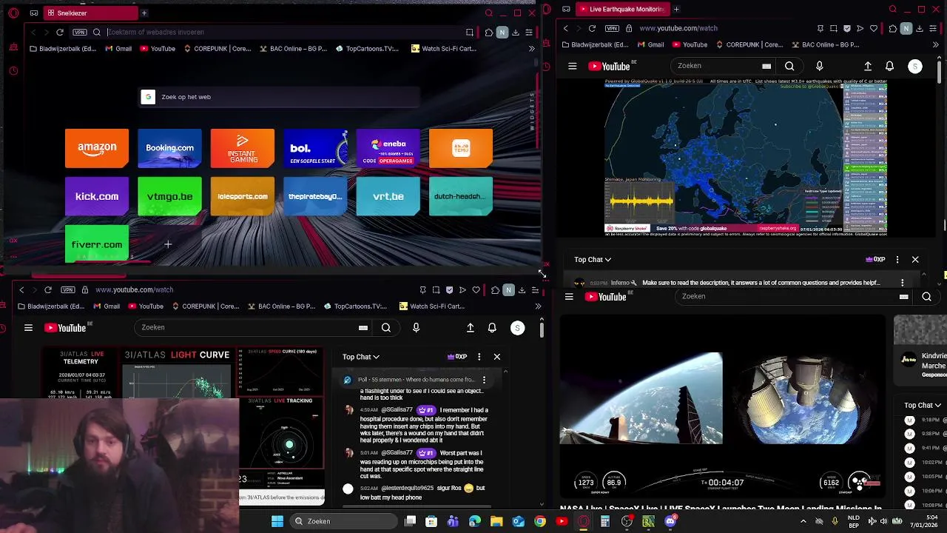The image size is (947, 533).
Task: Click YouTube search button in earthquake window
Action: tap(789, 66)
